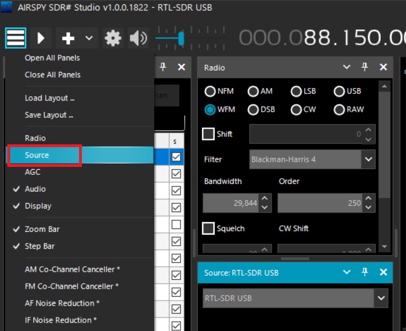Expand the dropdown arrow beside plus button

[x=89, y=38]
